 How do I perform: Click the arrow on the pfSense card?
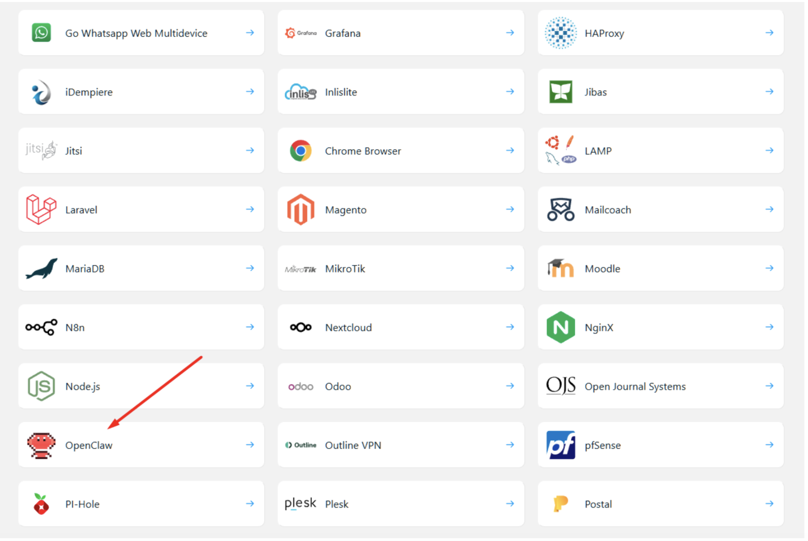pyautogui.click(x=769, y=445)
